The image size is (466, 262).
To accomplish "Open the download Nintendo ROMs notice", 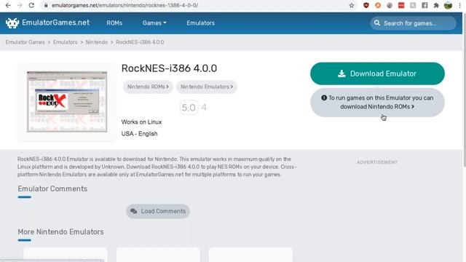I will tap(377, 103).
